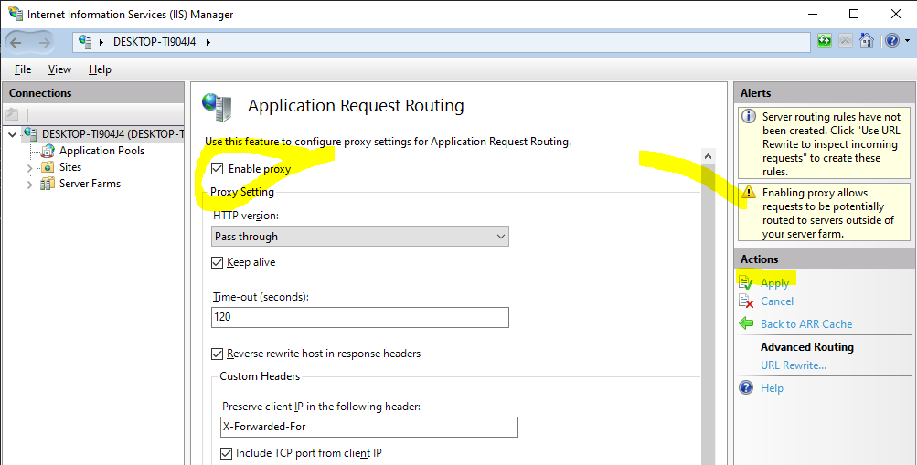Open the help dropdown arrow in toolbar
Viewport: 917px width, 465px height.
click(x=907, y=41)
